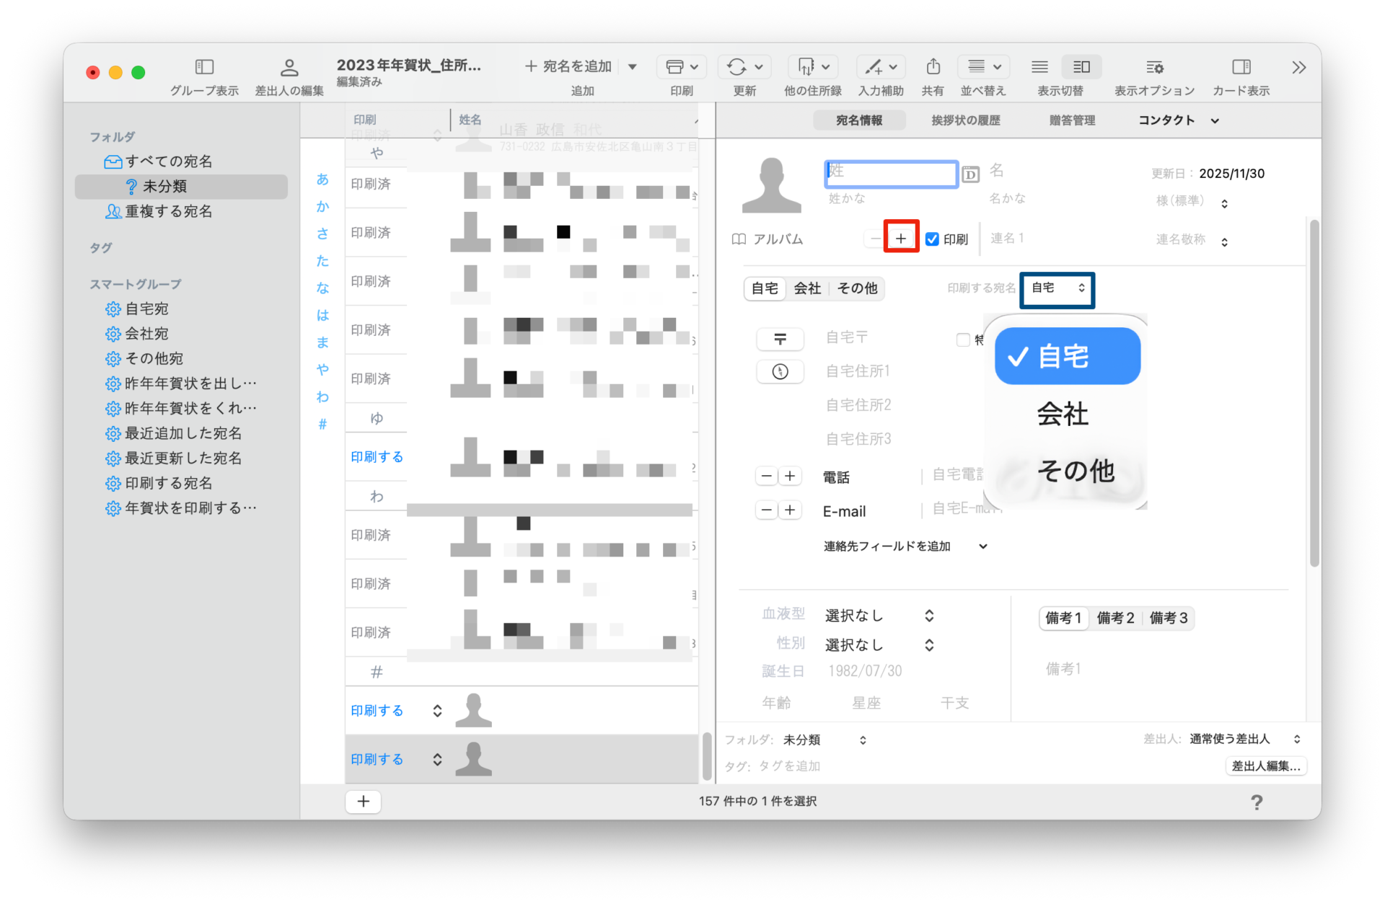Click the 差出人編集 button
Viewport: 1385px width, 904px height.
1265,766
